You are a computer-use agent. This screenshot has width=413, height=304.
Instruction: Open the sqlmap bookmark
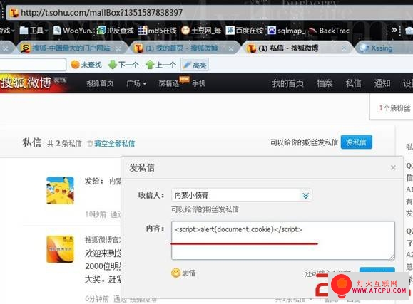click(x=286, y=31)
